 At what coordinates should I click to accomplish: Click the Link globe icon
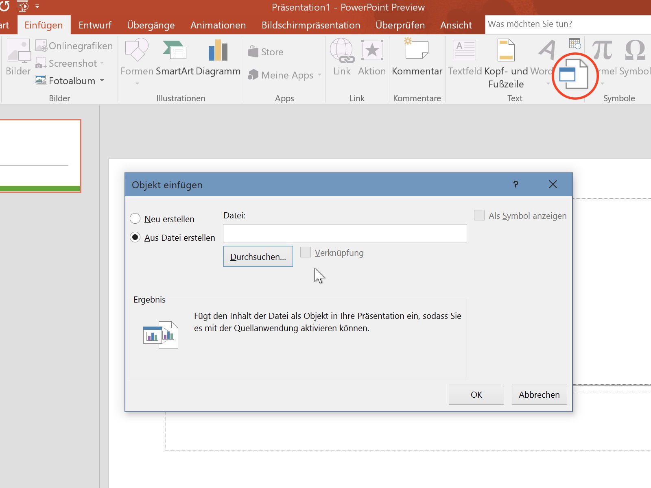342,50
